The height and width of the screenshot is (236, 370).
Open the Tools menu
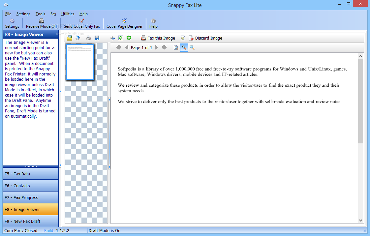[x=40, y=14]
